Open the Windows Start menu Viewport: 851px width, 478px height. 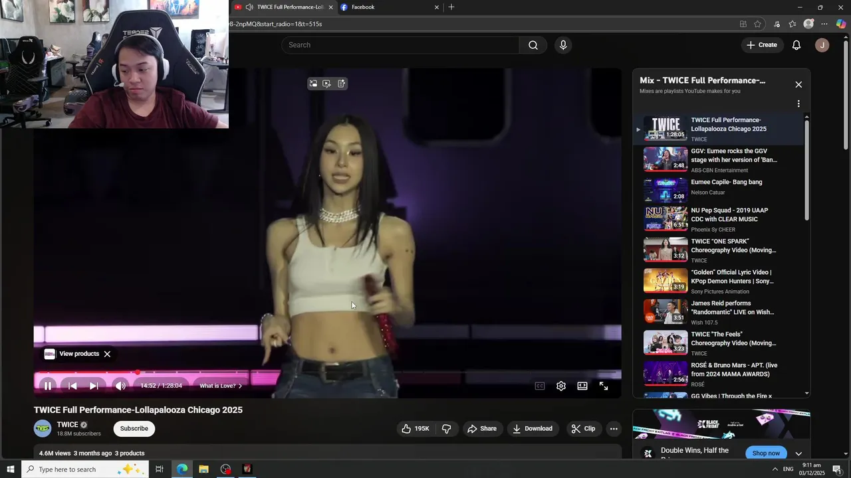11,469
